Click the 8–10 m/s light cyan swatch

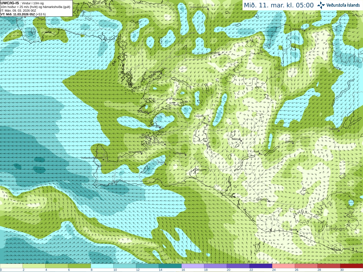tap(102, 266)
